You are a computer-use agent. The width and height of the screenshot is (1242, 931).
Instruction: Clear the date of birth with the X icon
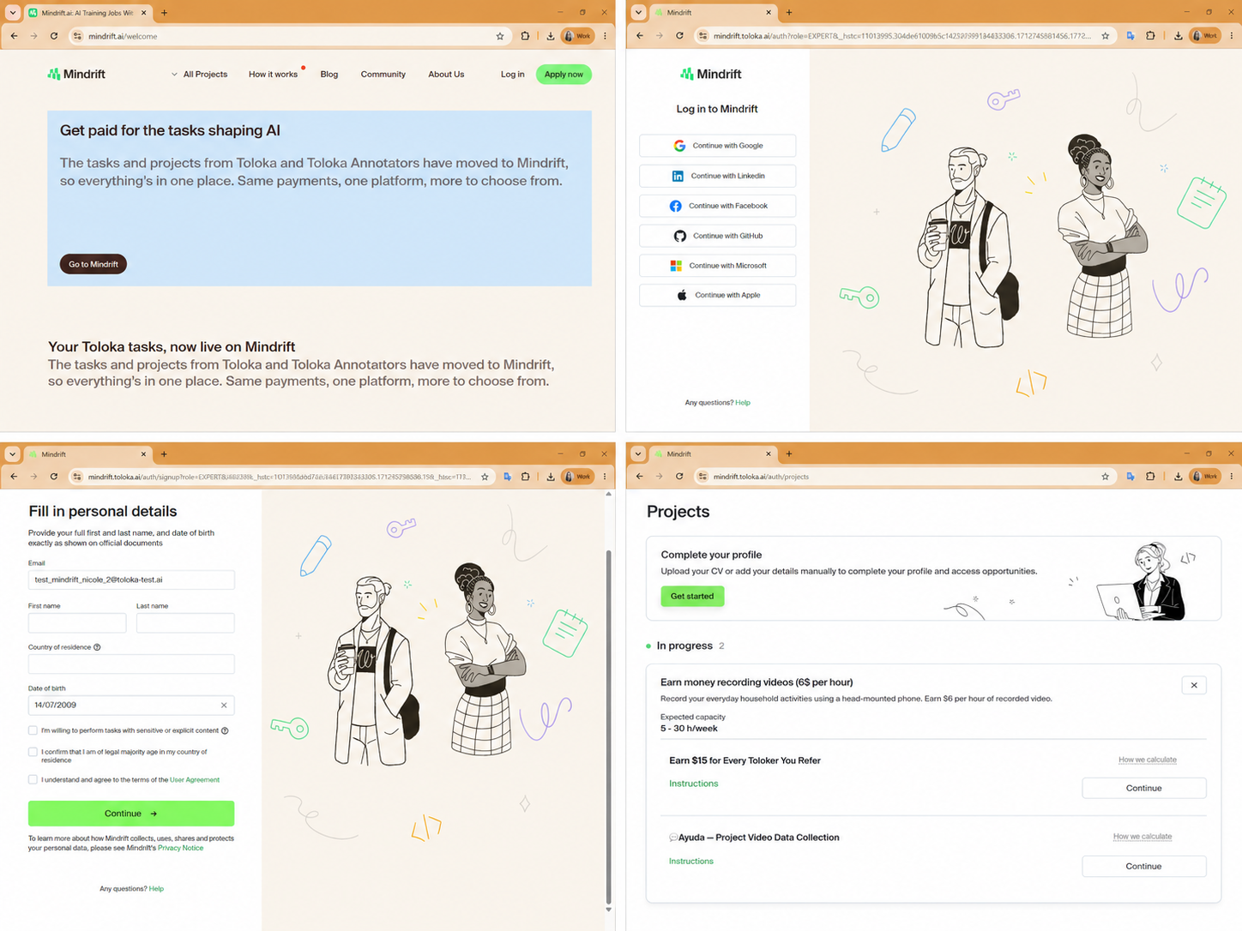224,706
